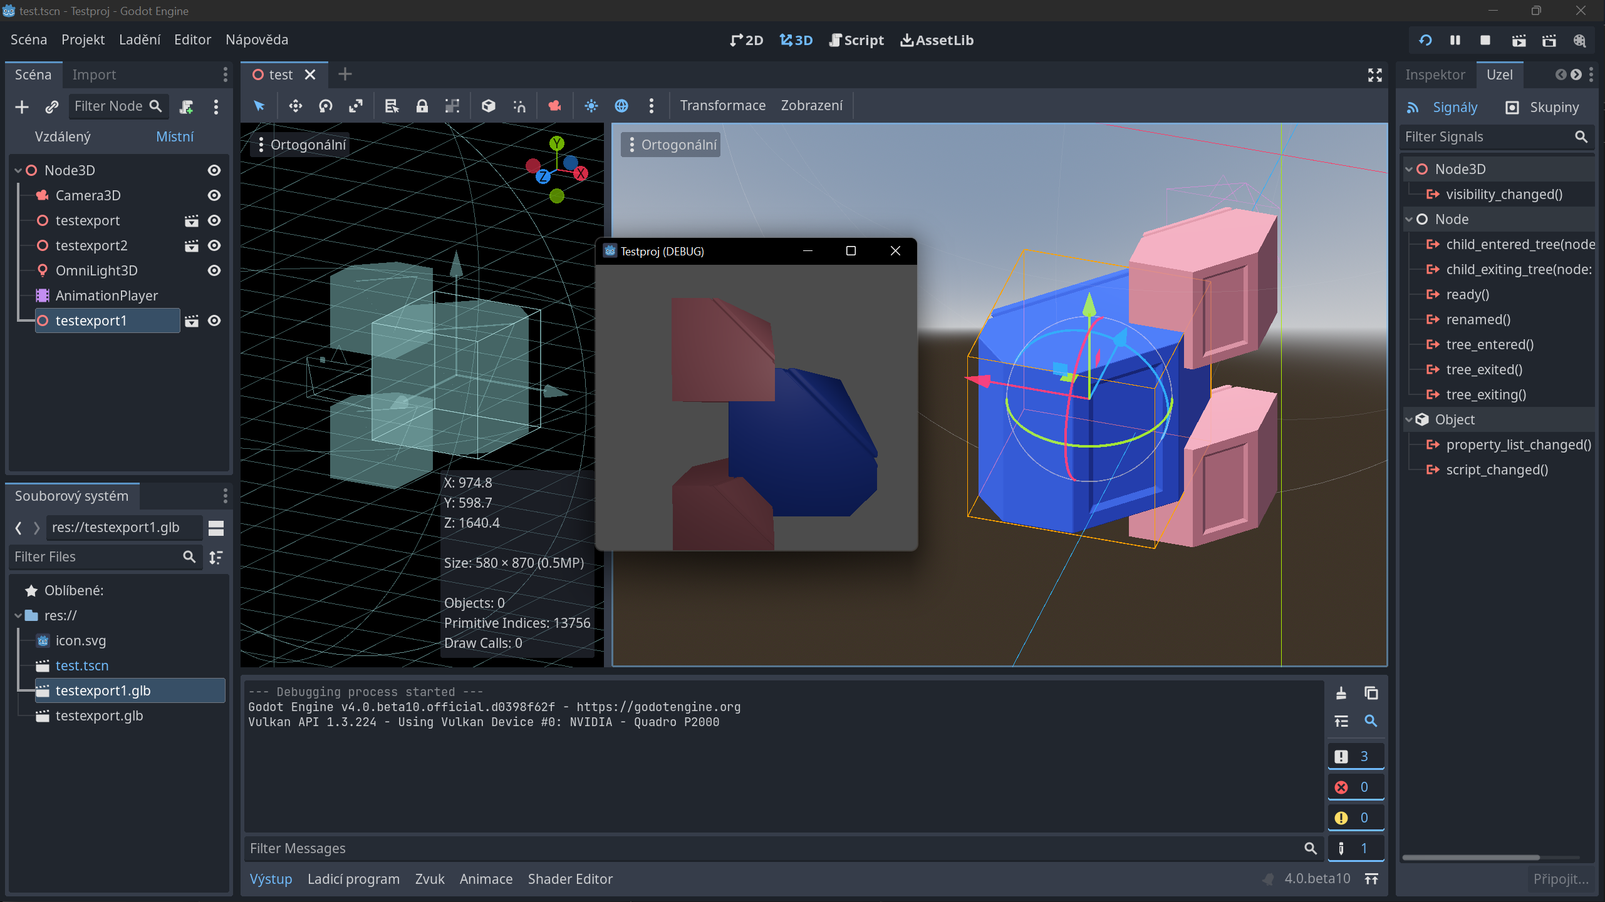
Task: Open Transformace dropdown menu
Action: (722, 106)
